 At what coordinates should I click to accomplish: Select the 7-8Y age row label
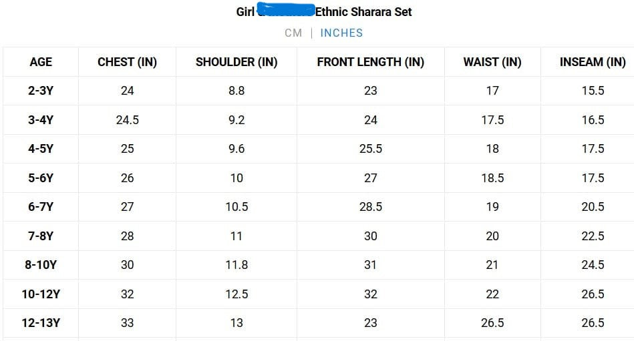[41, 236]
